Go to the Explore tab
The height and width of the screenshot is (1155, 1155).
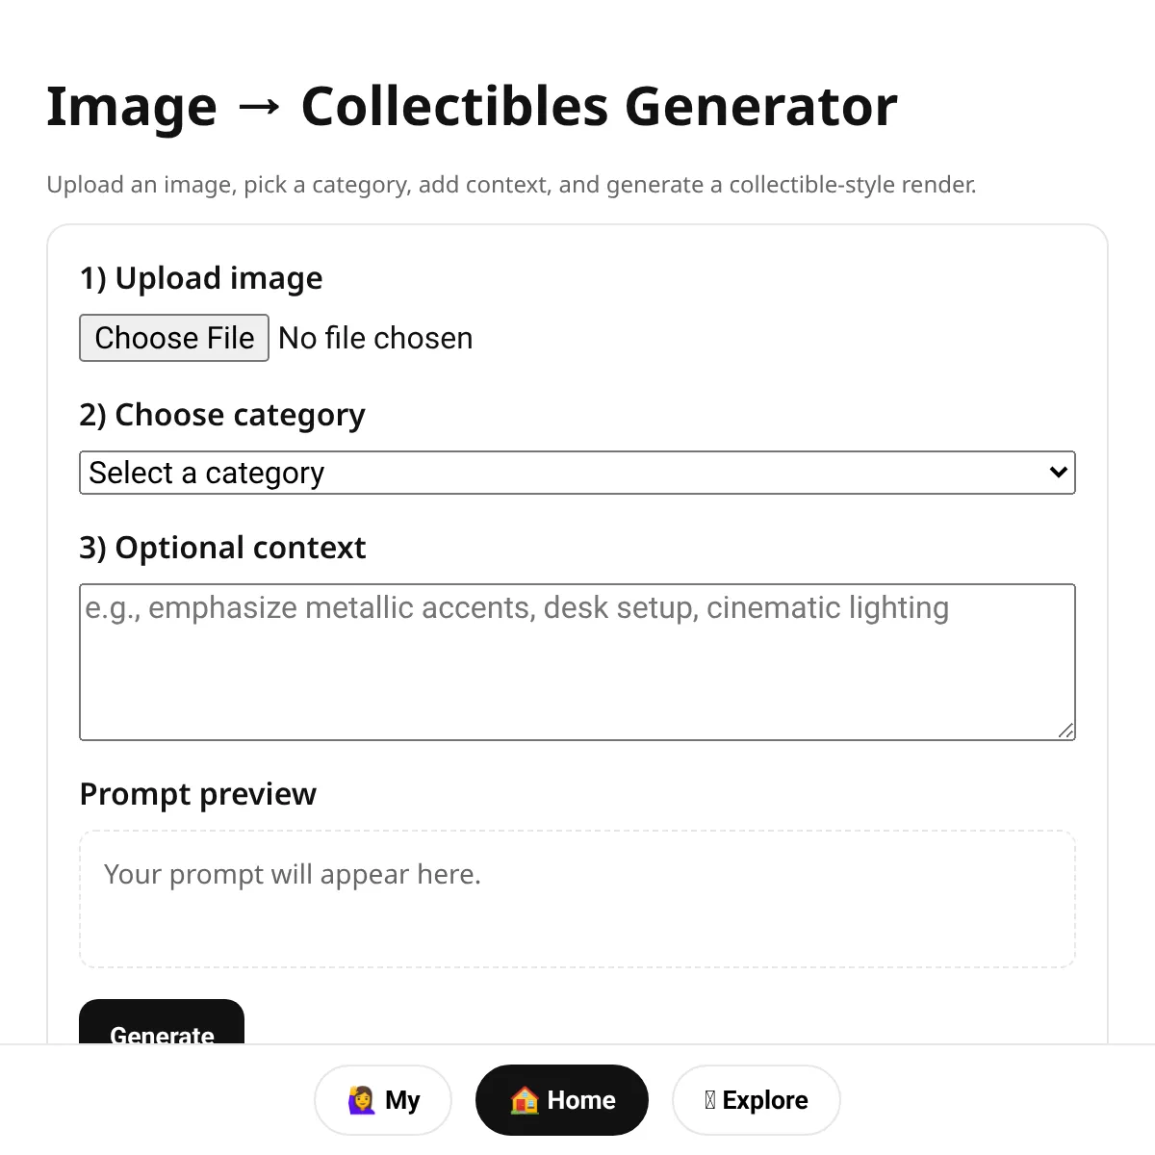[757, 1100]
